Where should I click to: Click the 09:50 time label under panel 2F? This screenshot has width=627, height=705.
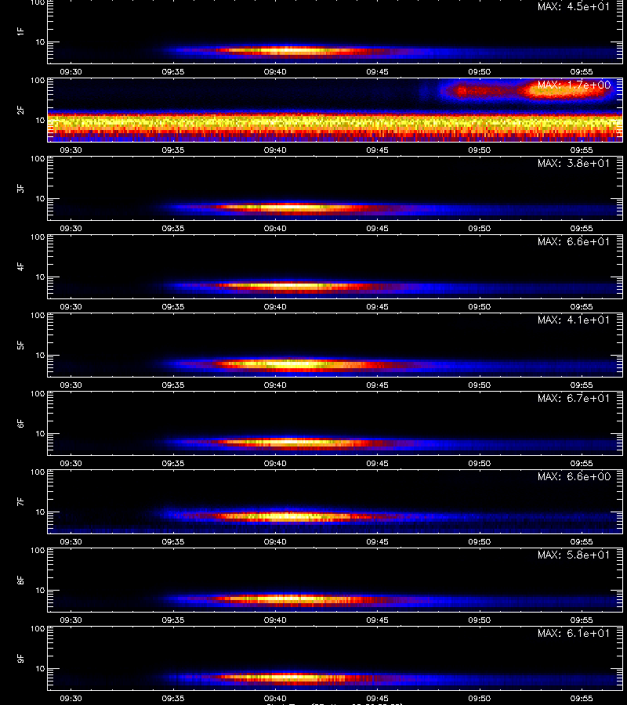[x=479, y=150]
